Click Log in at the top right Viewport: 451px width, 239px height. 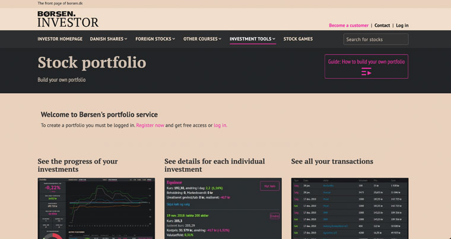click(402, 26)
